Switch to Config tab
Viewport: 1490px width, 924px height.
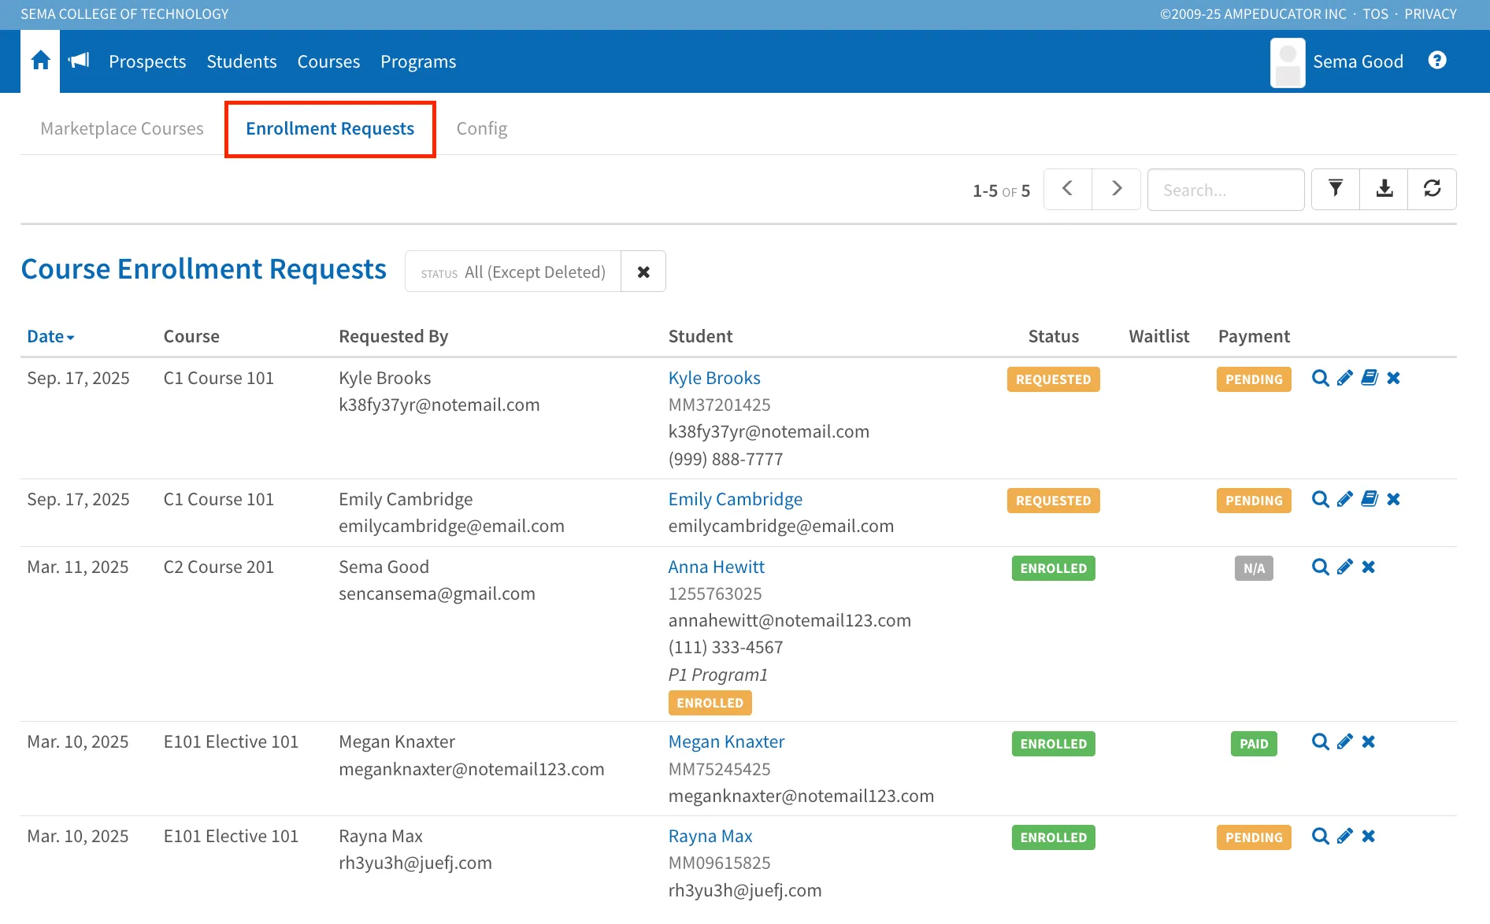point(482,128)
